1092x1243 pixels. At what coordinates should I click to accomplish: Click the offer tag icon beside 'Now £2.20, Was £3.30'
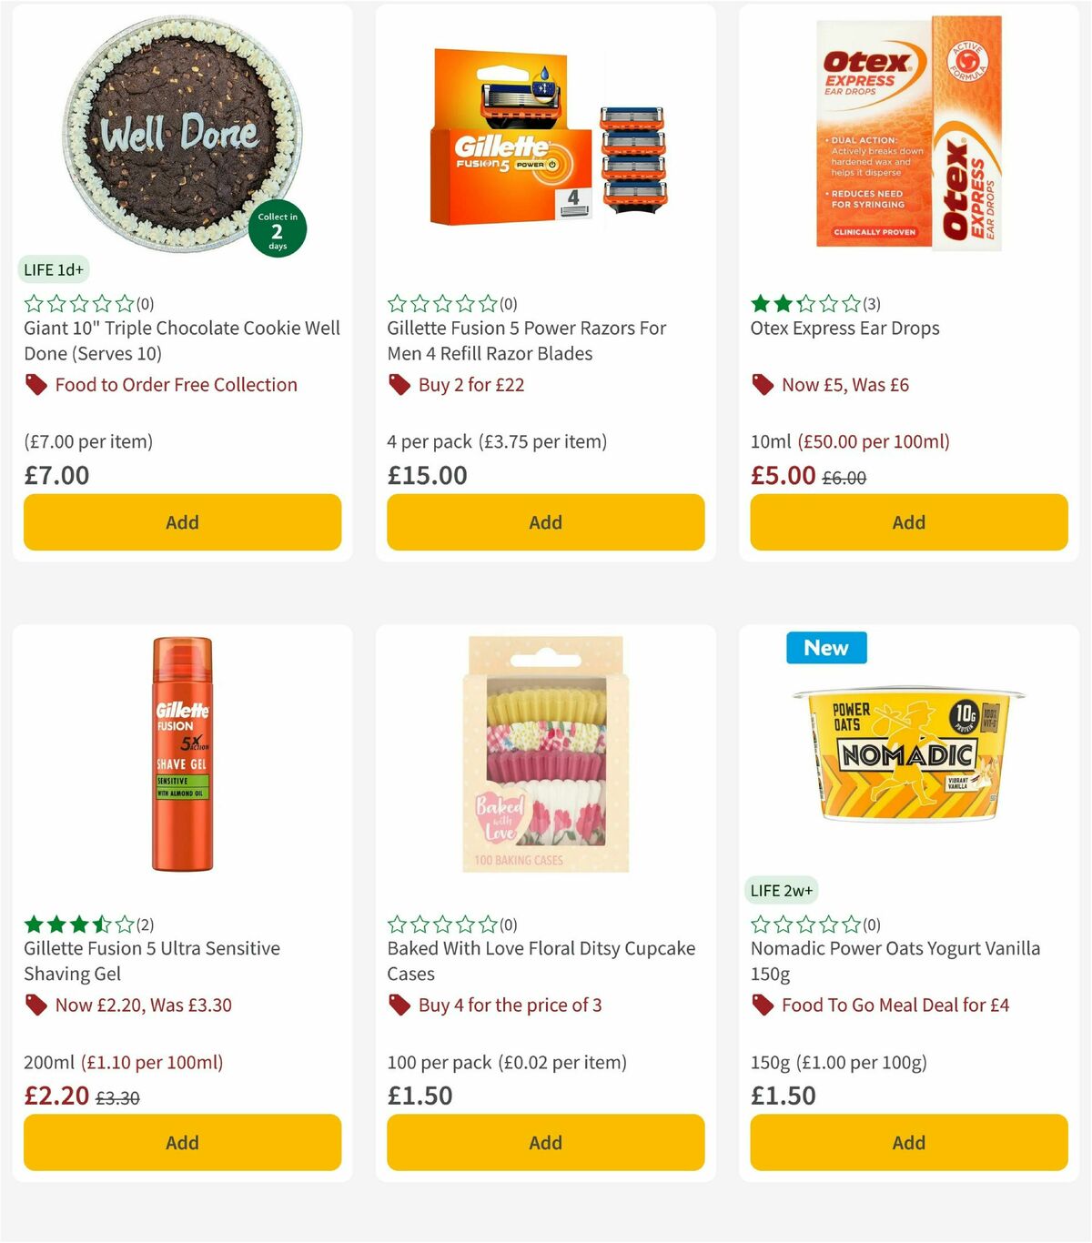pos(35,1006)
